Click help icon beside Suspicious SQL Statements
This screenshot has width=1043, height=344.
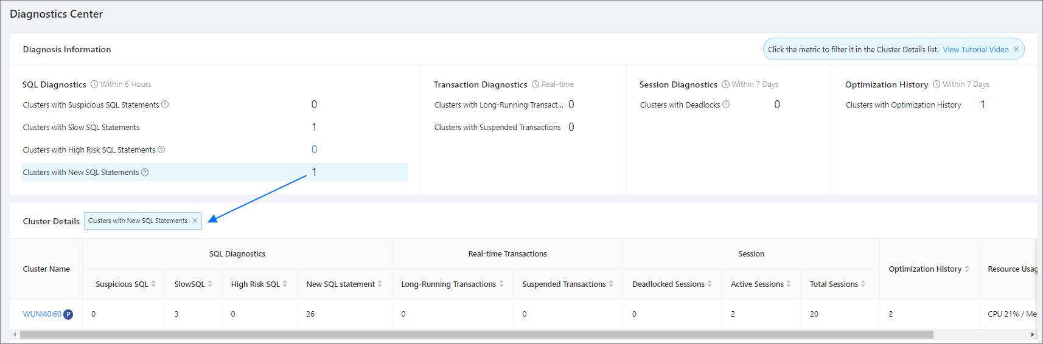165,105
